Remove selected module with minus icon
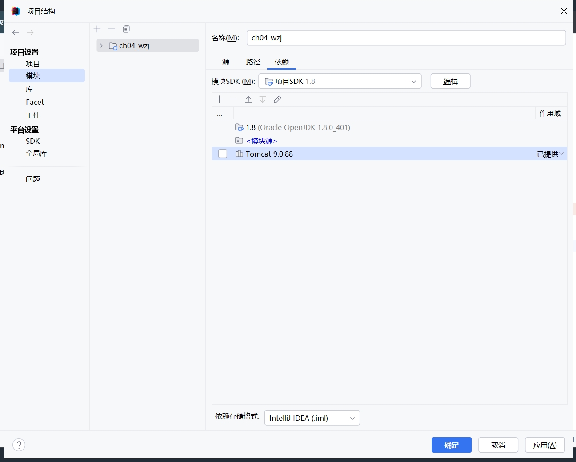Image resolution: width=576 pixels, height=462 pixels. [x=112, y=29]
